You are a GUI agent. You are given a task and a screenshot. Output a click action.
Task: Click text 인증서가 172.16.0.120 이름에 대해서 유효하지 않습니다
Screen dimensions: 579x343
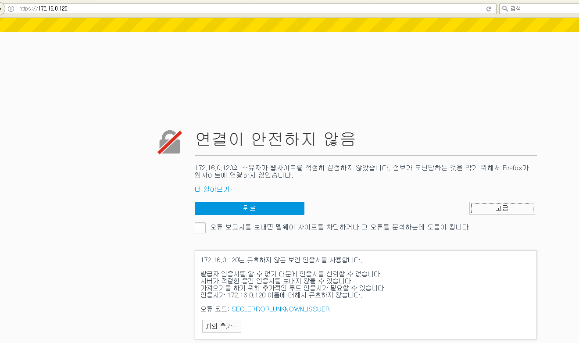[281, 295]
